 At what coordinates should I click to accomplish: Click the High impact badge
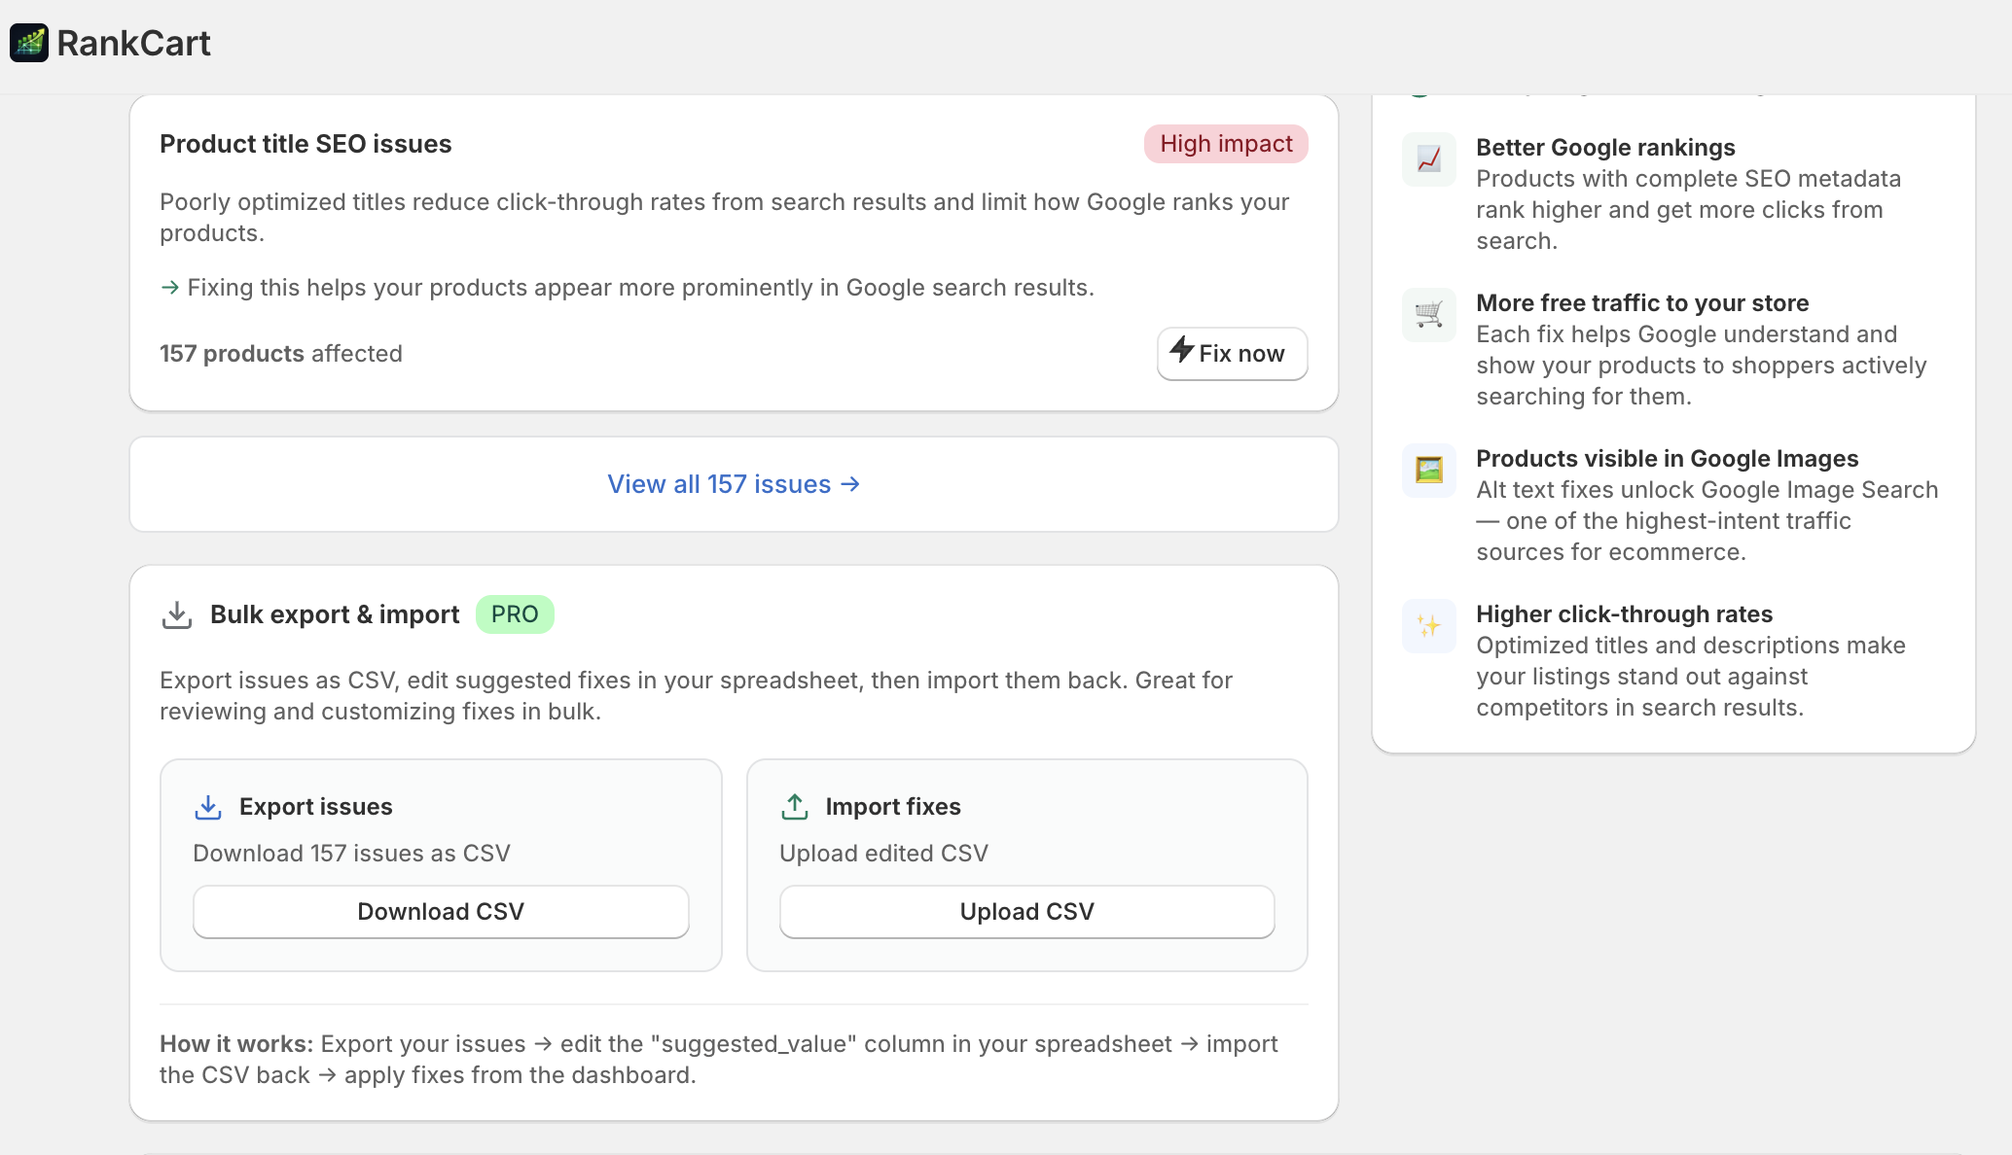tap(1226, 144)
